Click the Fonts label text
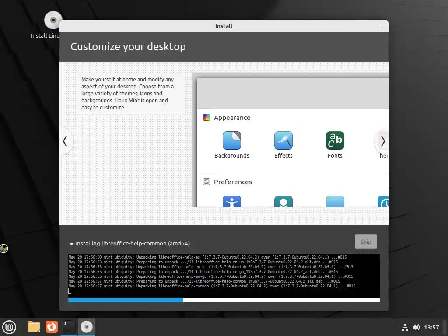Image resolution: width=448 pixels, height=336 pixels. (x=335, y=155)
